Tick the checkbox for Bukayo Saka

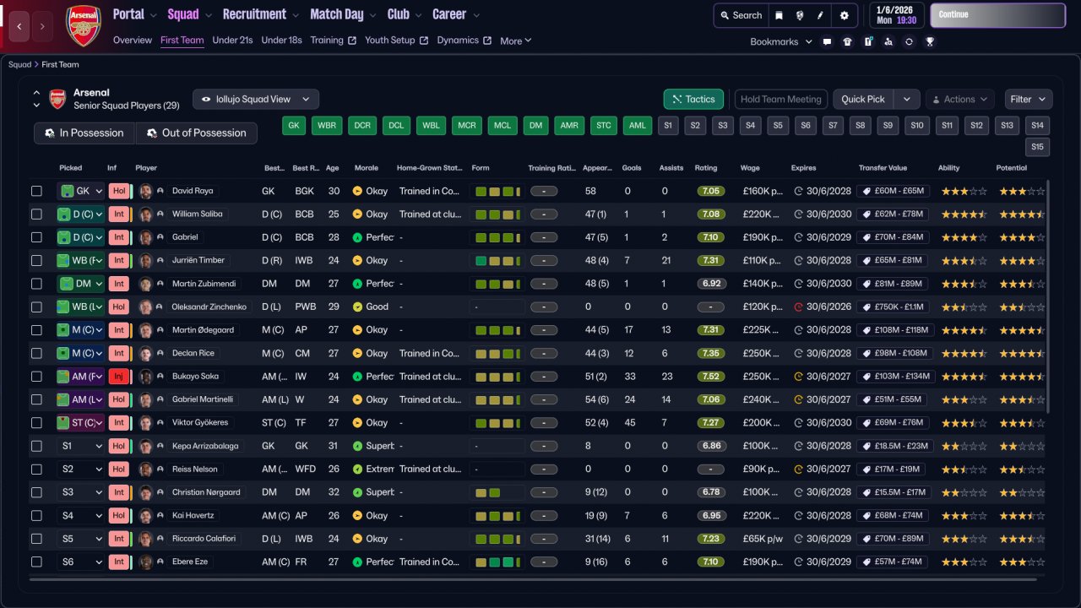pos(36,377)
